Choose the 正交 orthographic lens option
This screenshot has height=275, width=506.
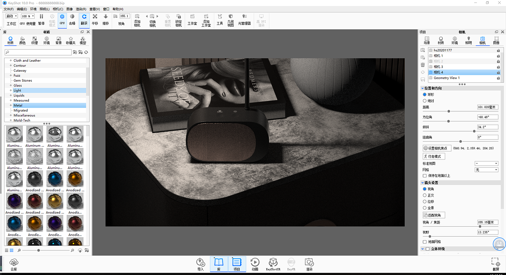(x=425, y=195)
